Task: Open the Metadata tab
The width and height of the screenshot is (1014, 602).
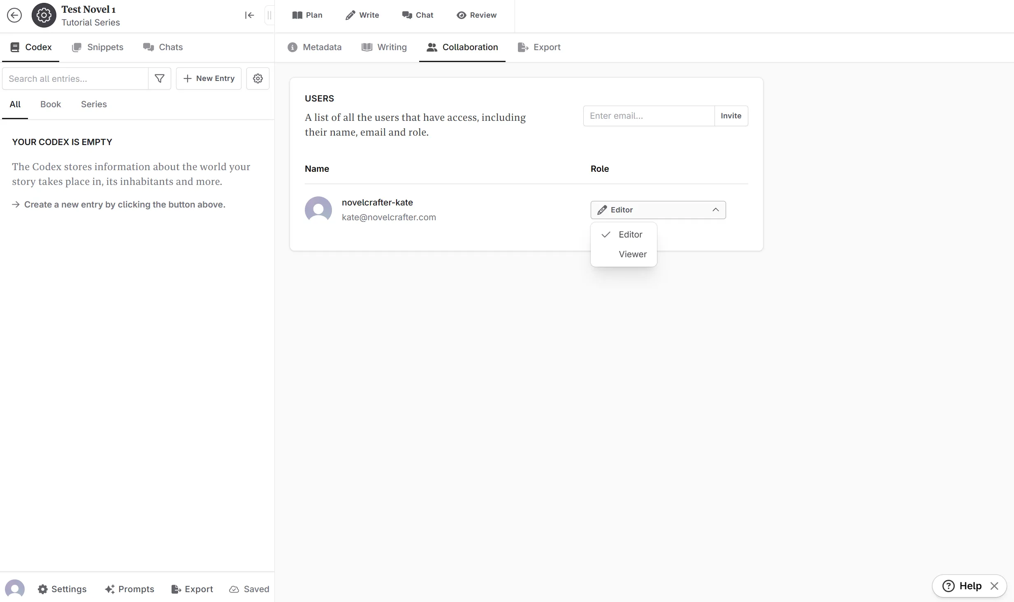Action: point(314,47)
